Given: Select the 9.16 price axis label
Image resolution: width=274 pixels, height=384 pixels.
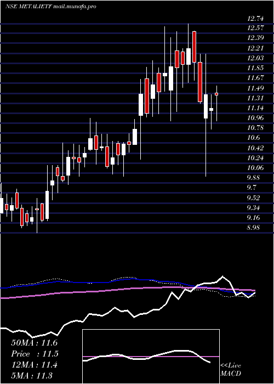Looking at the screenshot, I should [x=253, y=218].
